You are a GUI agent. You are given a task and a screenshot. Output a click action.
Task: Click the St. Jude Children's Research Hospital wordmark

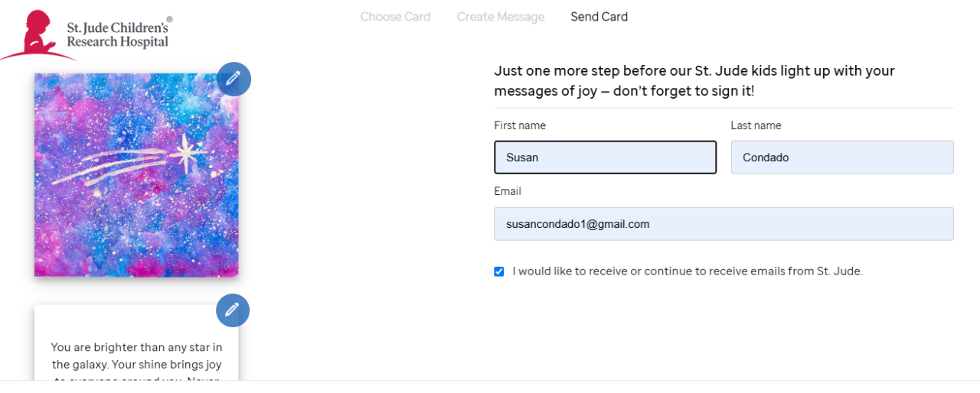click(x=118, y=34)
